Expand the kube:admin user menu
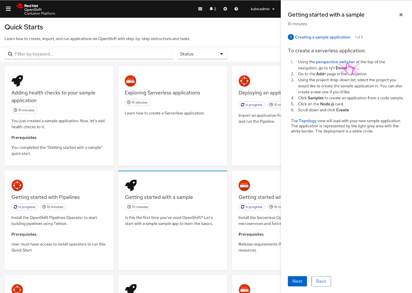 pos(263,9)
